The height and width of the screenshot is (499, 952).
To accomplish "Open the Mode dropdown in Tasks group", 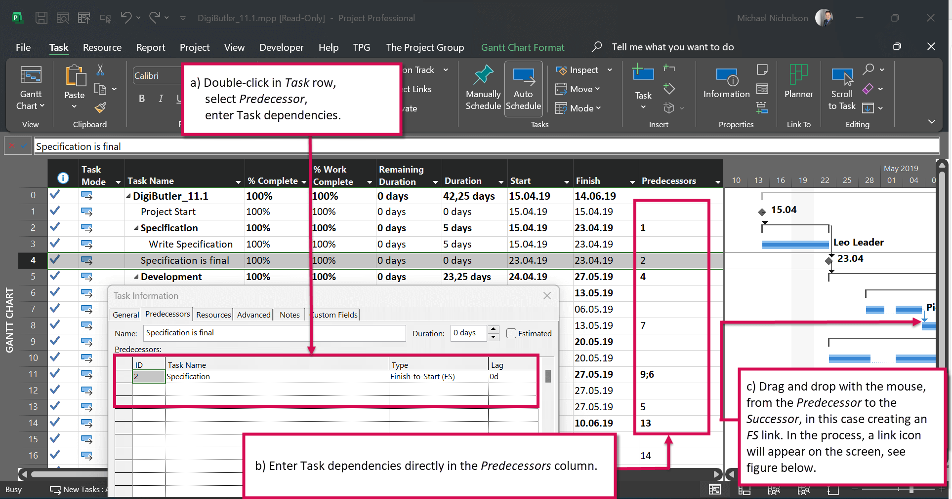I will (x=579, y=108).
